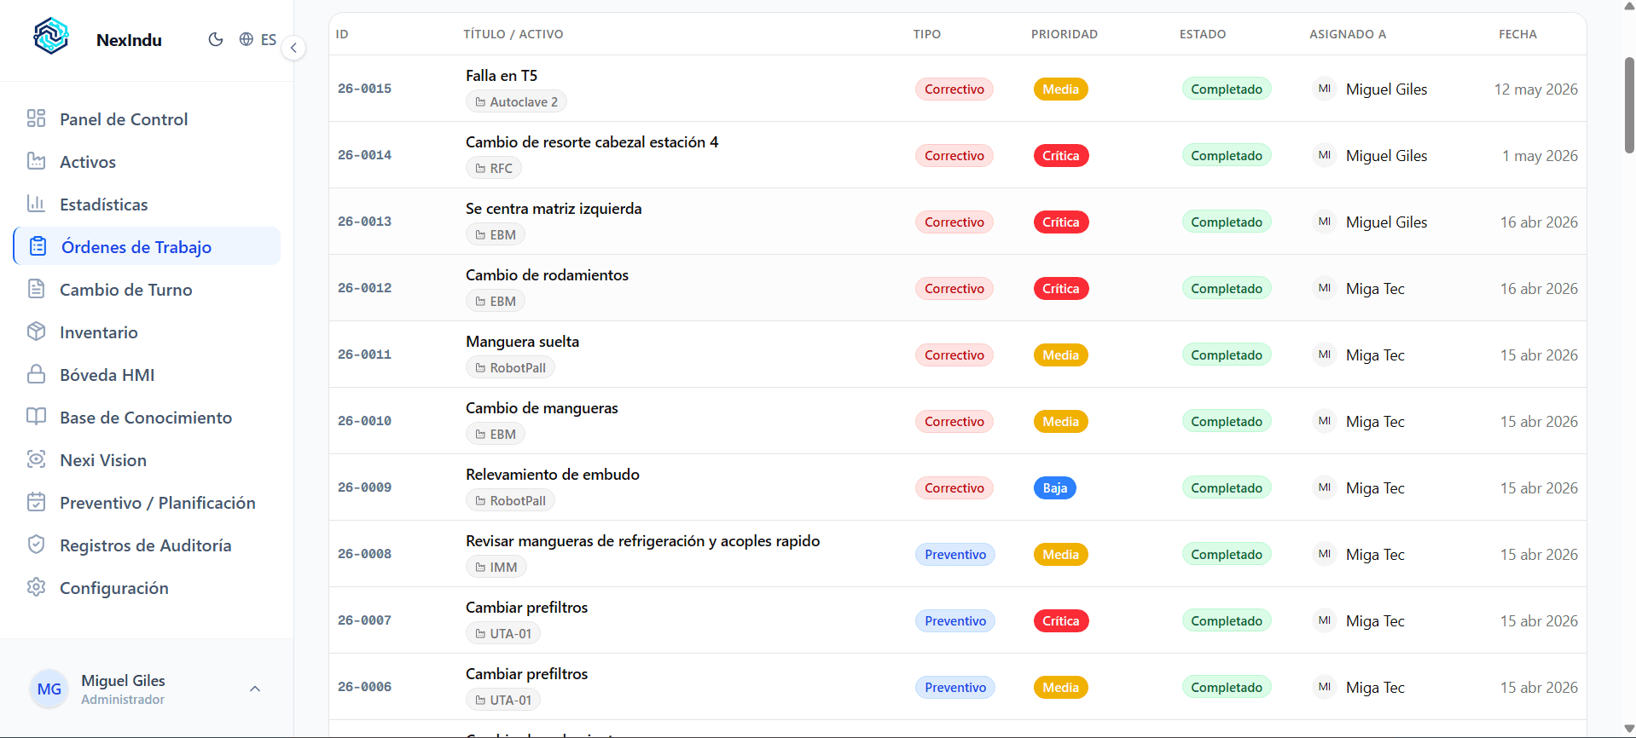The width and height of the screenshot is (1636, 738).
Task: Click the Crítica badge on order 26-0007
Action: tap(1060, 620)
